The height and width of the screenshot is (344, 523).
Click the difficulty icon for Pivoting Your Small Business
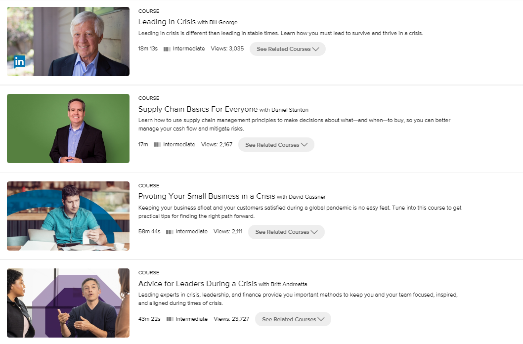pos(170,232)
